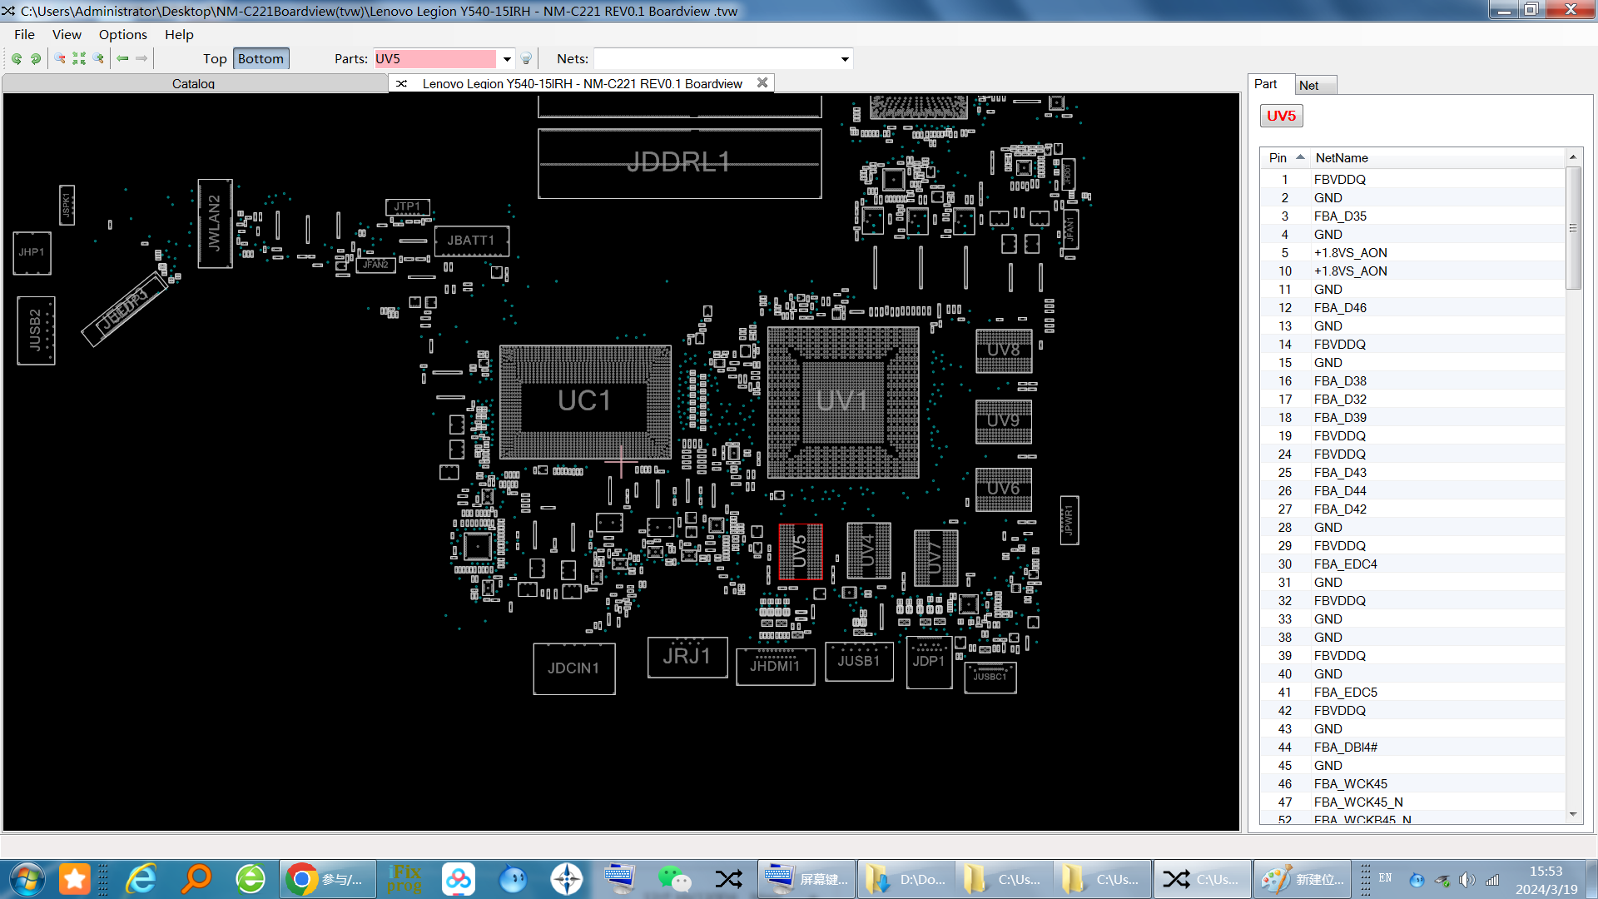Select pin 3 net FBA_D35
This screenshot has height=899, width=1598.
pyautogui.click(x=1412, y=216)
